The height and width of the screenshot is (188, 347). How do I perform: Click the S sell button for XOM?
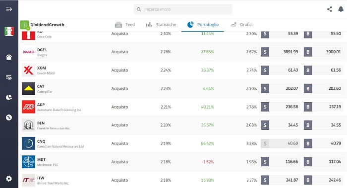pos(265,70)
